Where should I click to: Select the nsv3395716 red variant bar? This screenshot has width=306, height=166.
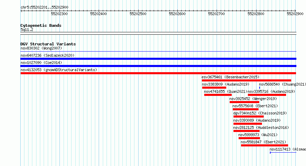pyautogui.click(x=267, y=95)
